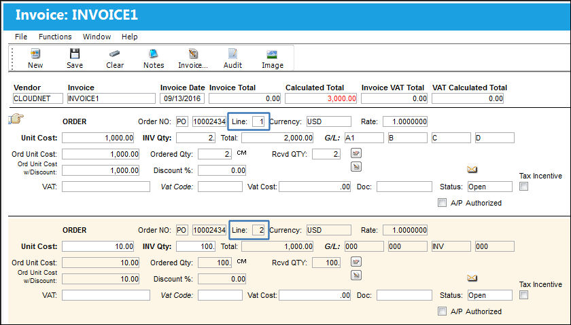Click Rcvd QTY field showing 100 on line 2
Screen dimensions: 571x325
pyautogui.click(x=326, y=263)
